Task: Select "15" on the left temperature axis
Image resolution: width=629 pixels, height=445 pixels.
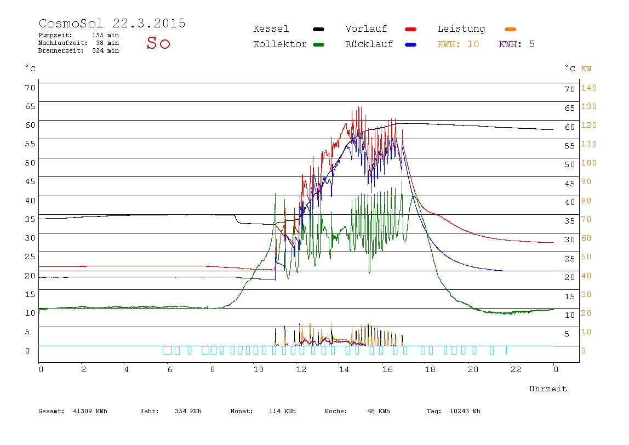Action: pyautogui.click(x=30, y=294)
